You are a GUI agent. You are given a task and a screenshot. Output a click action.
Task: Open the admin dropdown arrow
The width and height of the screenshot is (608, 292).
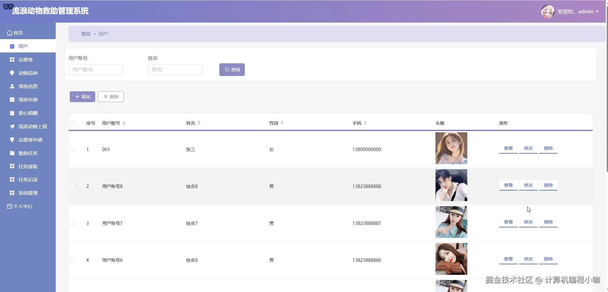[x=597, y=12]
